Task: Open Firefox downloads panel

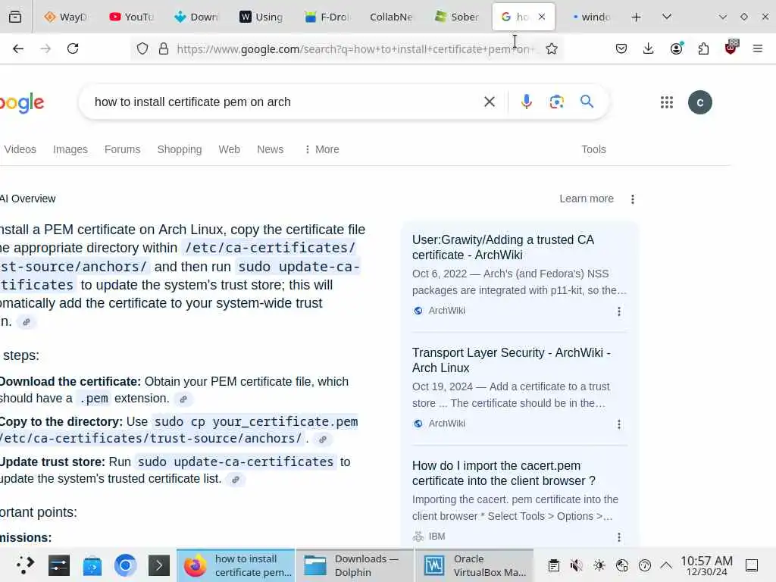Action: click(x=649, y=48)
